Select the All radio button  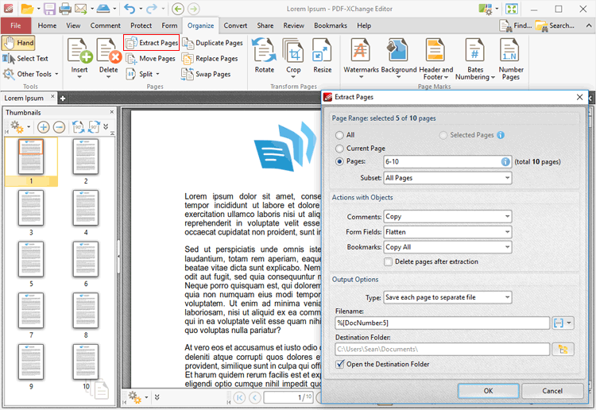tap(339, 135)
